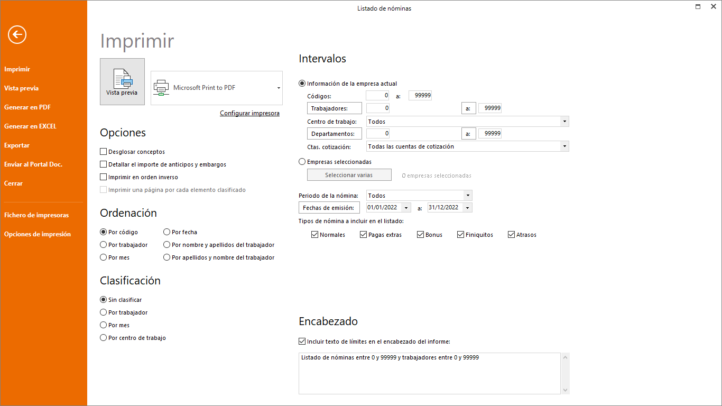722x406 pixels.
Task: Click Enviar al Portal Doc.
Action: (x=33, y=164)
